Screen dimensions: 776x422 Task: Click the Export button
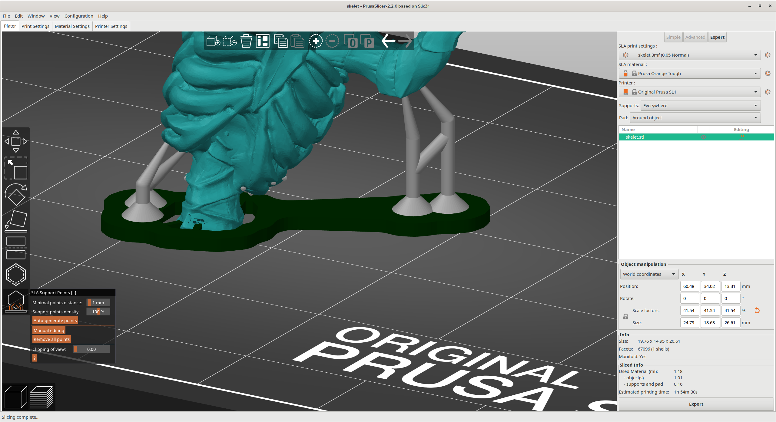pos(696,404)
